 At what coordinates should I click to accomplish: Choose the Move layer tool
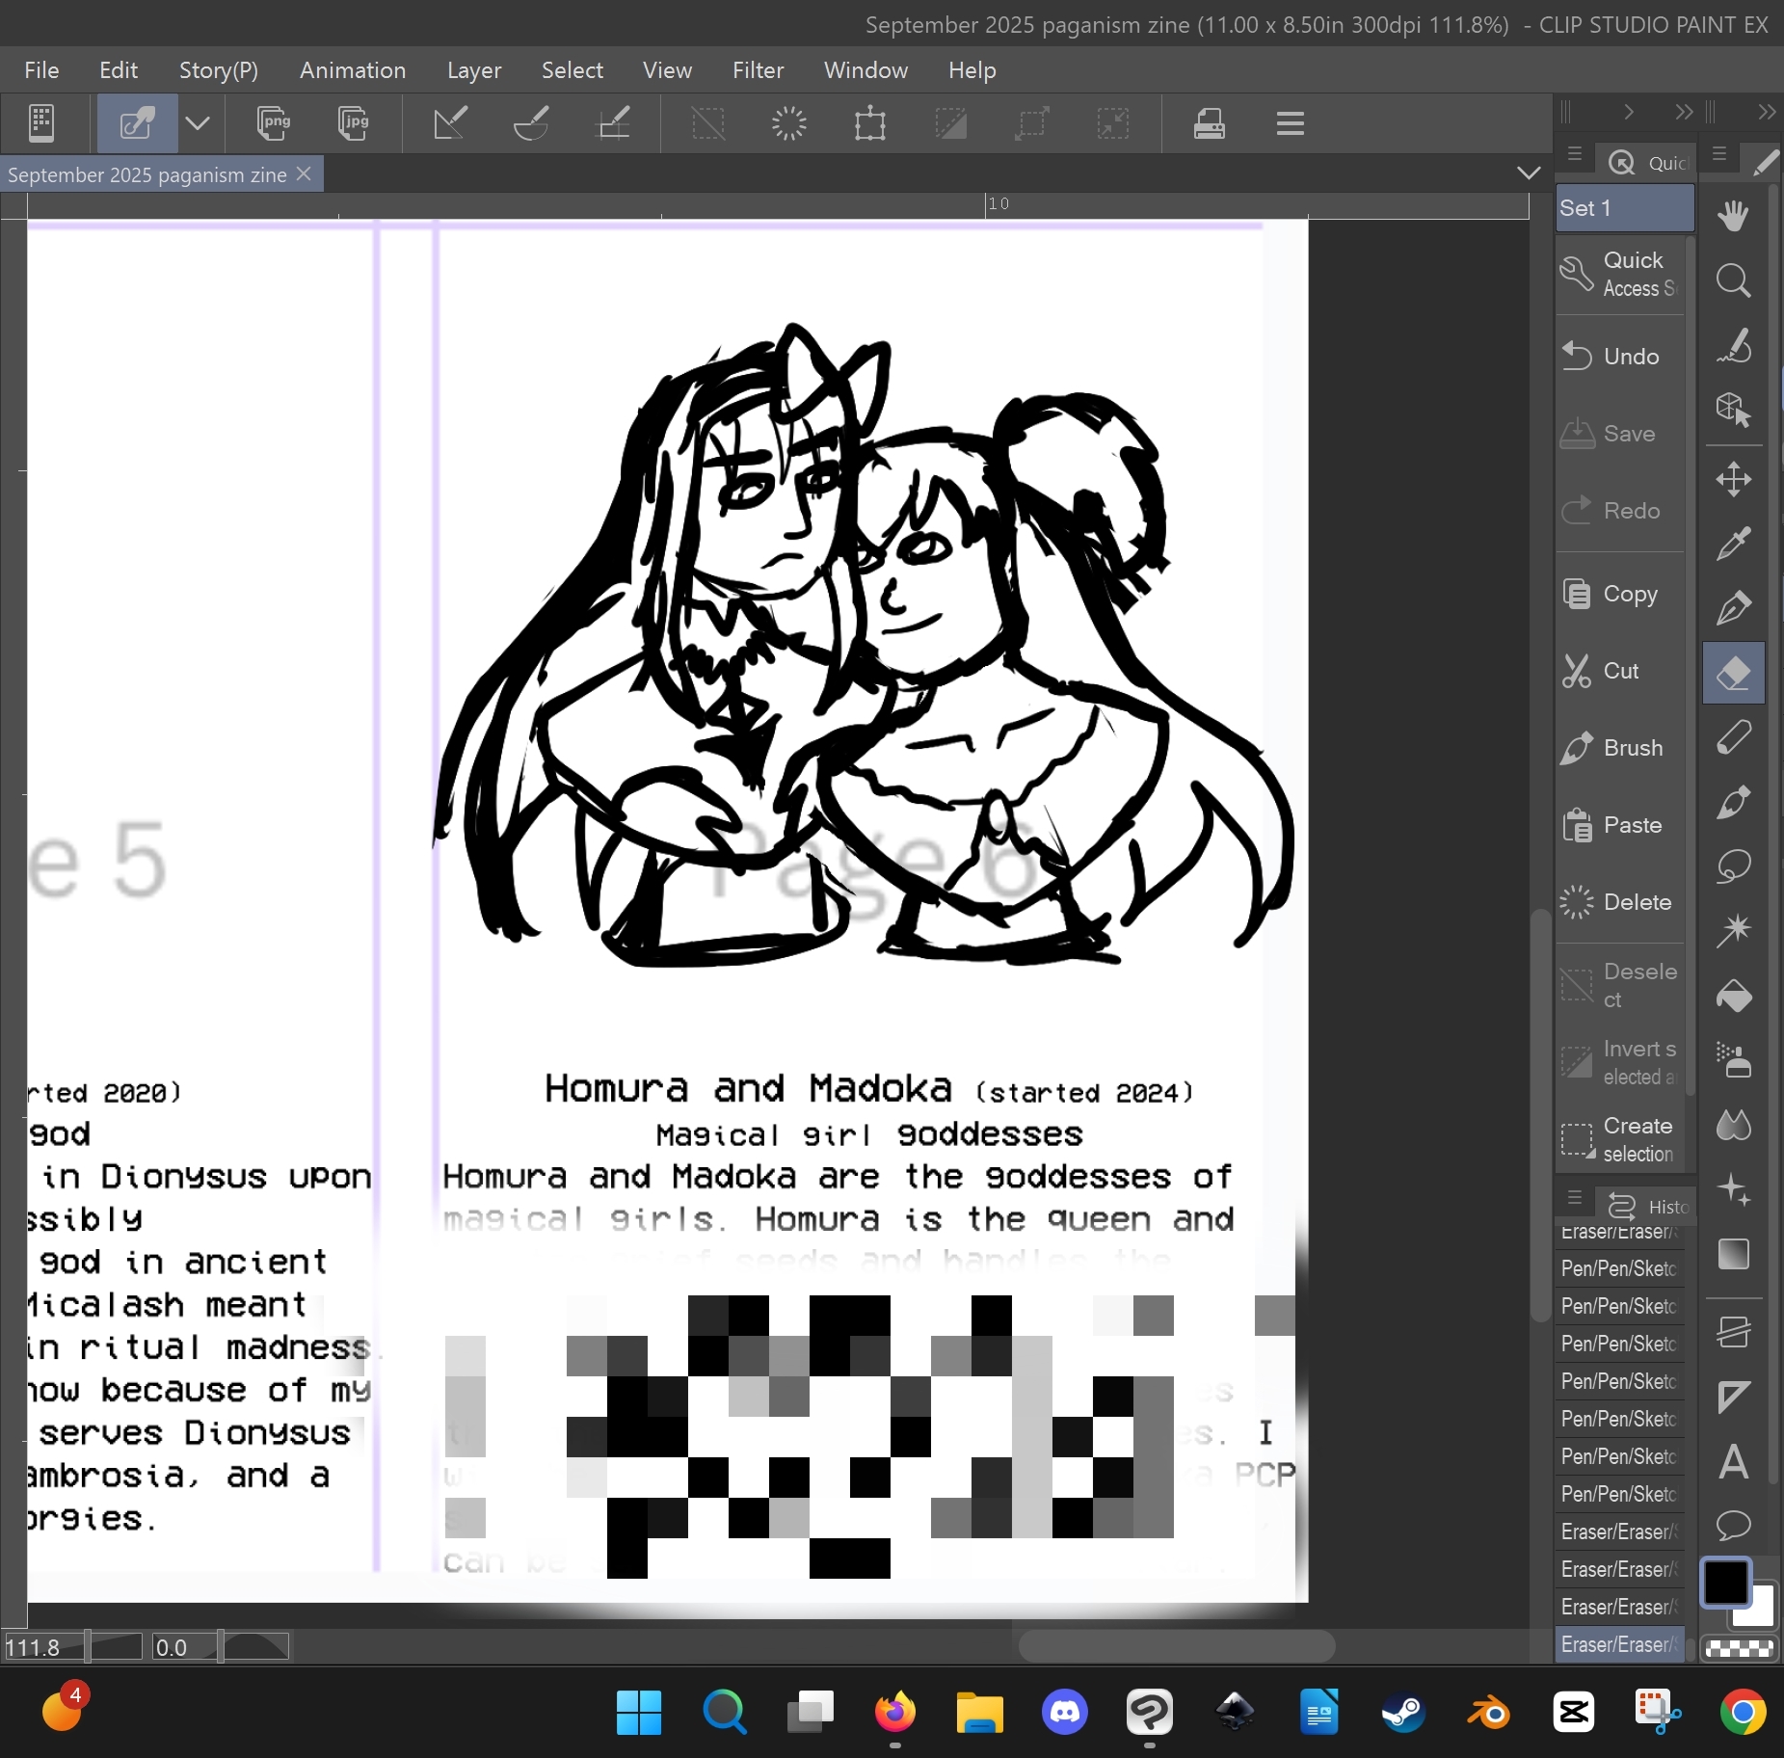pos(1733,479)
